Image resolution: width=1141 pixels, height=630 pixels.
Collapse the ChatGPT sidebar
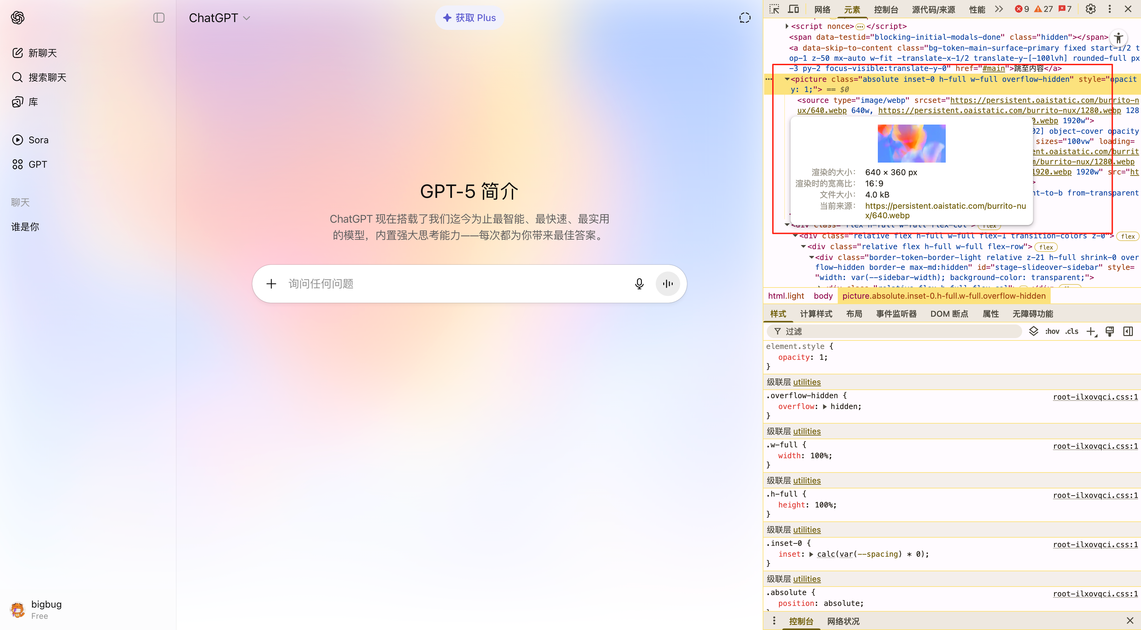[x=158, y=18]
